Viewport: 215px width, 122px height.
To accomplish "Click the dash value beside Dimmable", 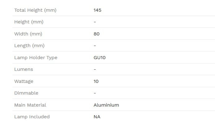I will pos(95,93).
